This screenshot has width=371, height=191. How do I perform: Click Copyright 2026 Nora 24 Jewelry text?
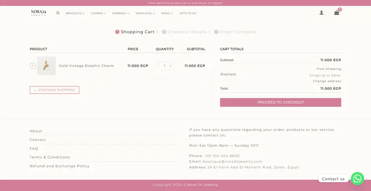tap(185, 185)
